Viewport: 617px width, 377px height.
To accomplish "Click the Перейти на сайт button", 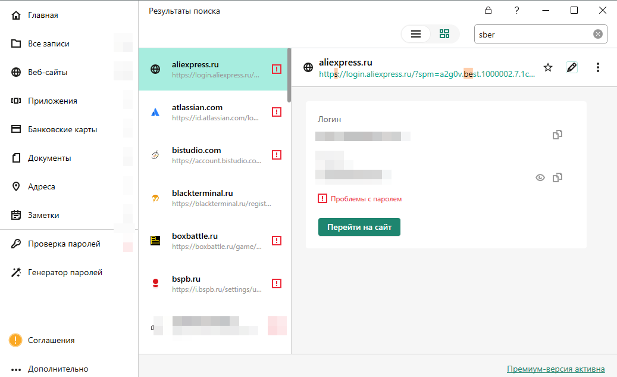I will click(359, 227).
